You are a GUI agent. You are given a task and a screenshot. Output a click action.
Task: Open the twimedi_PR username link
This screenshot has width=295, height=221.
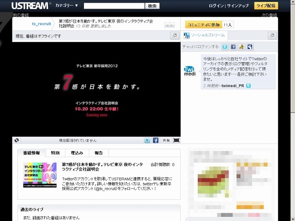click(x=232, y=86)
